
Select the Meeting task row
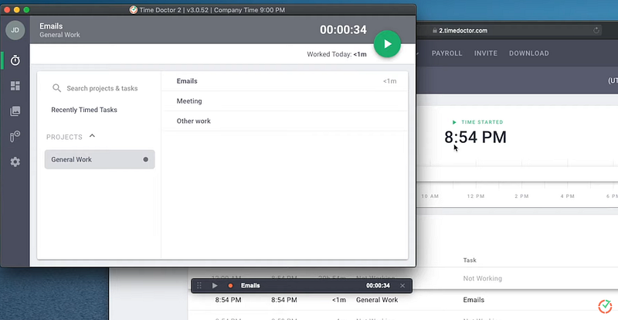(x=285, y=101)
